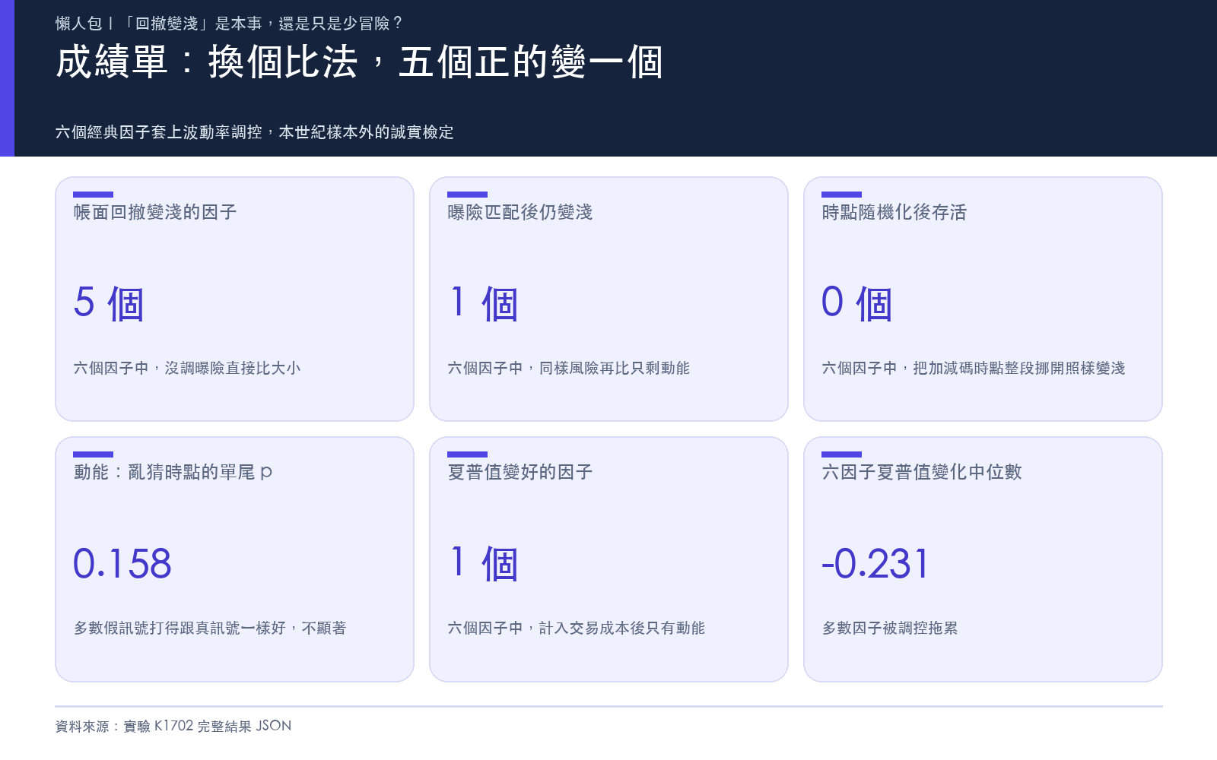
Task: Click the footer 資料來源:實驗 K1702 完整結果 JSON
Action: tap(173, 726)
